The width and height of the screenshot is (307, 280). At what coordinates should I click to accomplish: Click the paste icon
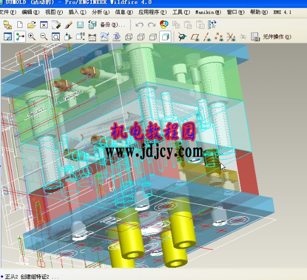tap(188, 25)
